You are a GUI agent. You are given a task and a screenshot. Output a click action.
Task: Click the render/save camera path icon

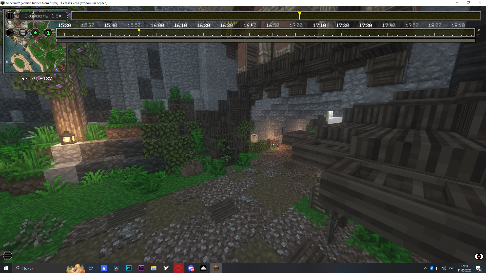click(23, 33)
